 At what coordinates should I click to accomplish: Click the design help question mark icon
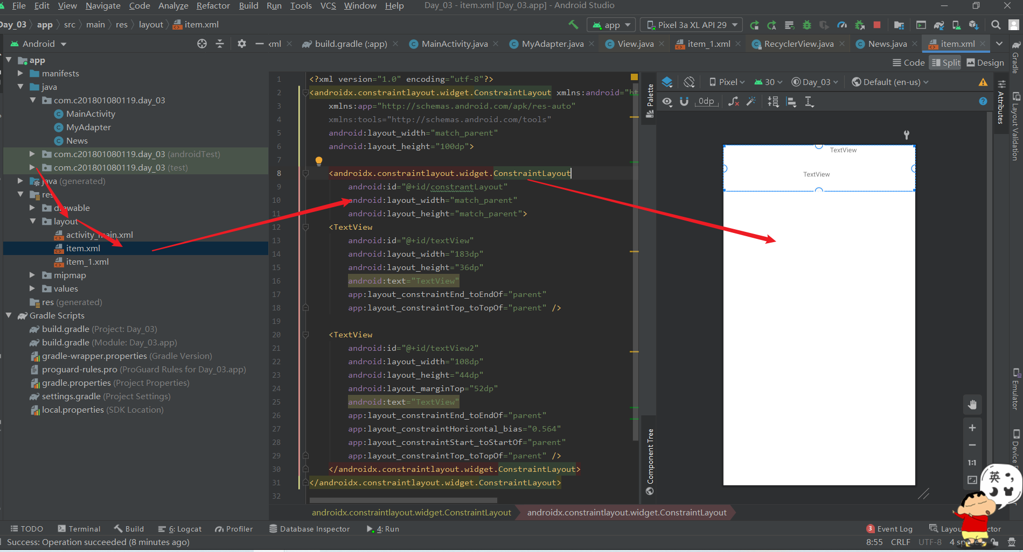(983, 101)
